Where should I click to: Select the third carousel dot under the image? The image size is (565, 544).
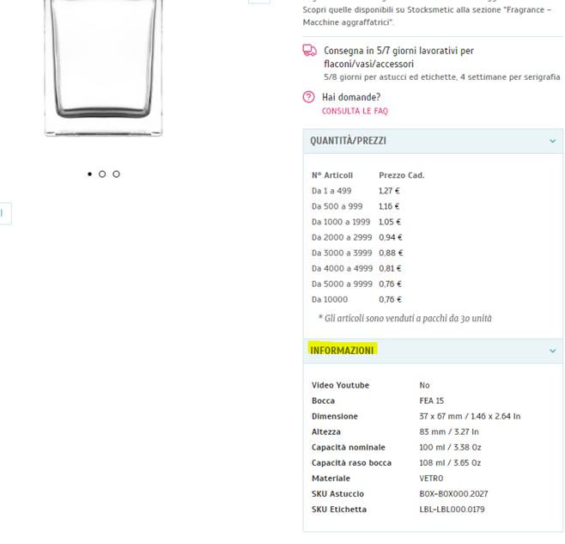point(116,174)
